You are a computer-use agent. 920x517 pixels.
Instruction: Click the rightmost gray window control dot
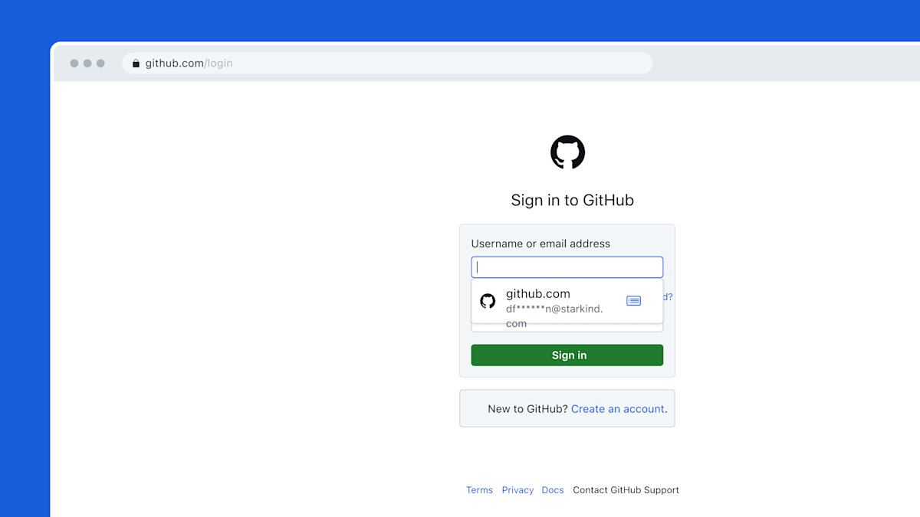point(99,63)
